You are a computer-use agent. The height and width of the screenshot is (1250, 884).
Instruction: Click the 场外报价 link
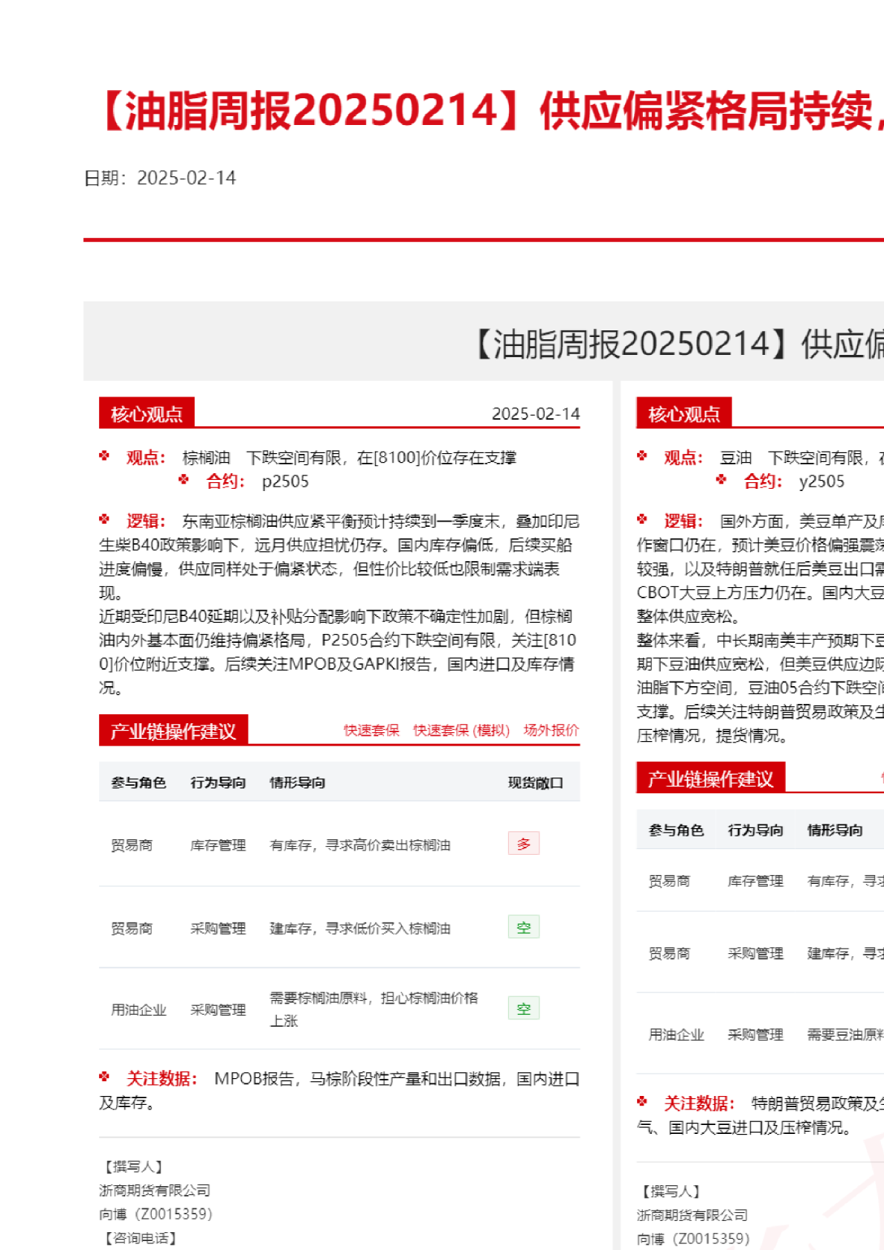[x=551, y=730]
